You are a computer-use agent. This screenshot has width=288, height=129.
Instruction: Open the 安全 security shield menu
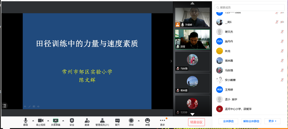72,121
